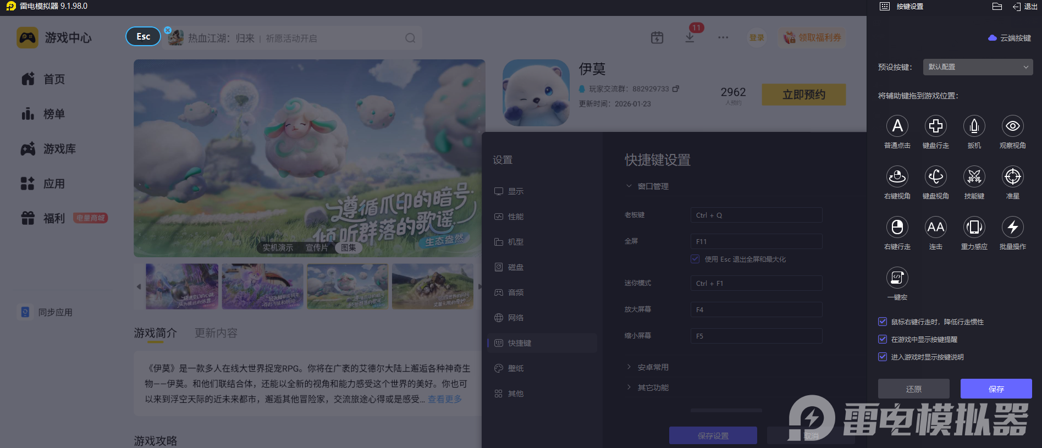Click 领取福利券 coupon button
This screenshot has height=448, width=1042.
tap(812, 37)
